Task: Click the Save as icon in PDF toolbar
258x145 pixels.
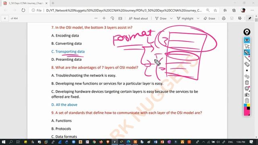Action: point(240,19)
